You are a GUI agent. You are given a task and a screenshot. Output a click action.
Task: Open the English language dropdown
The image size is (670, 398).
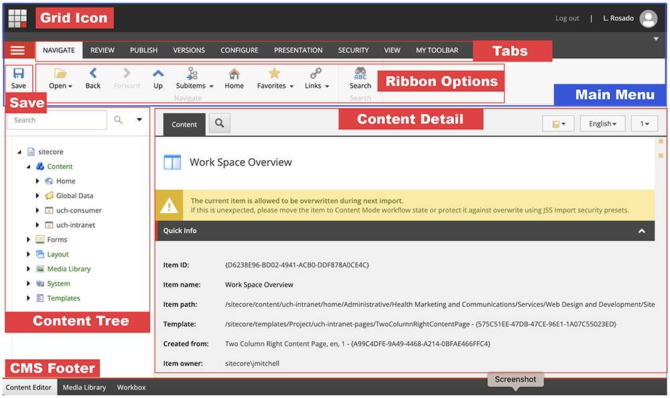(x=602, y=124)
